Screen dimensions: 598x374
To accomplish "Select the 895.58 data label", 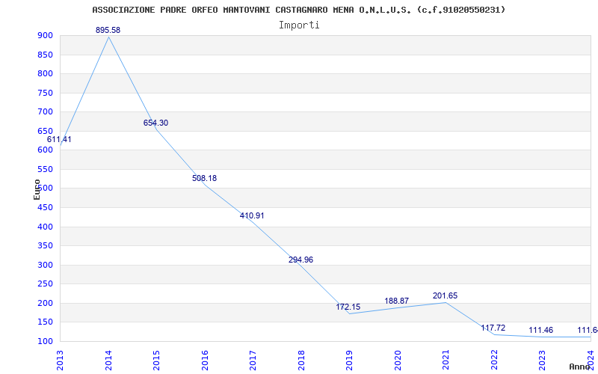I will [x=108, y=30].
